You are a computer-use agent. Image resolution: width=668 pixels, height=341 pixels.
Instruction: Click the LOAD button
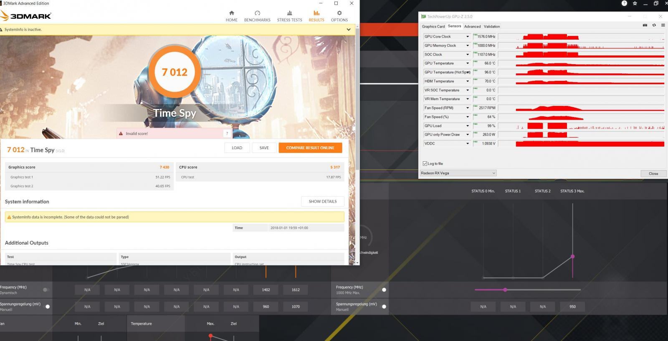click(x=237, y=148)
